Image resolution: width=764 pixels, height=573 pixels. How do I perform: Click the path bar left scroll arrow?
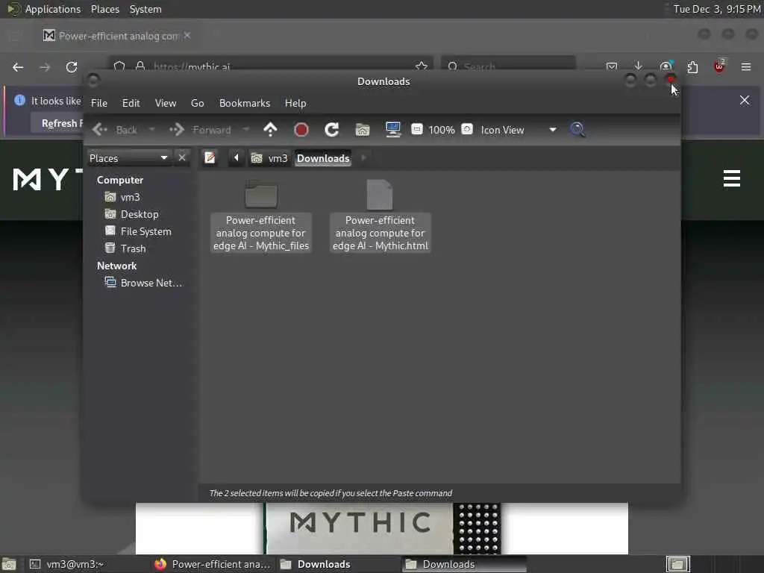click(237, 158)
